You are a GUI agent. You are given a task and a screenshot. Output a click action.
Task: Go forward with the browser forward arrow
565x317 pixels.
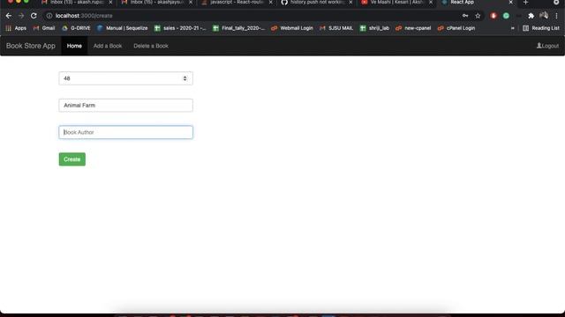tap(21, 16)
